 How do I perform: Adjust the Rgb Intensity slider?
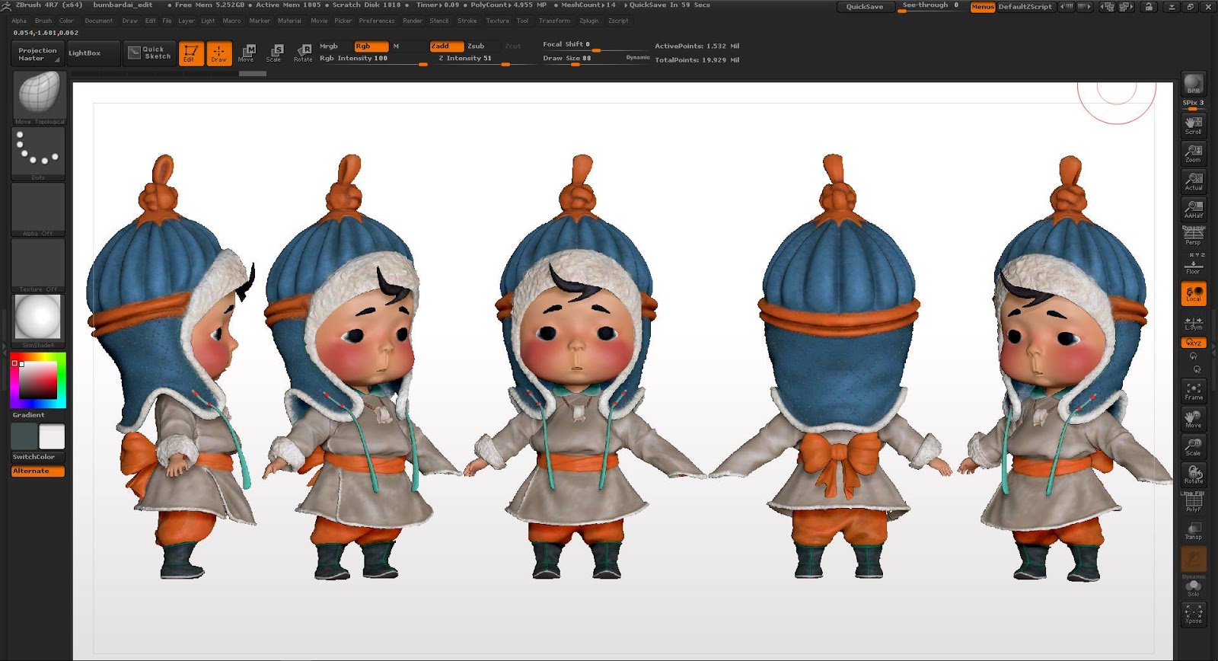tap(372, 59)
